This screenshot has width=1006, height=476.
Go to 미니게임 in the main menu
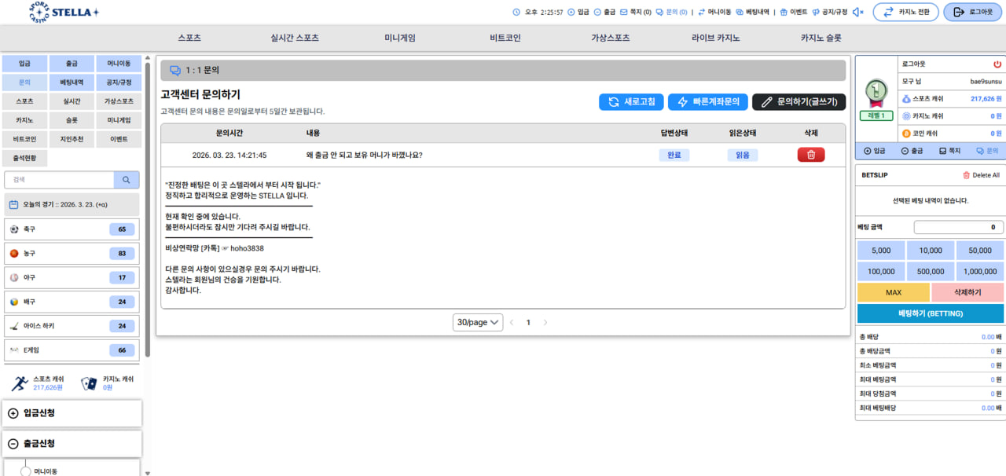click(x=399, y=38)
